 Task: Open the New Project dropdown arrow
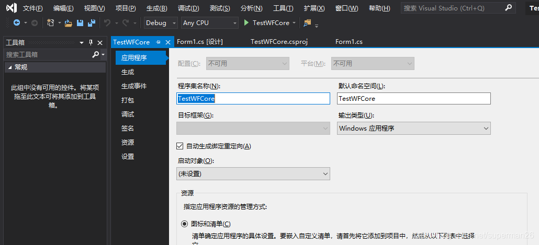point(60,23)
